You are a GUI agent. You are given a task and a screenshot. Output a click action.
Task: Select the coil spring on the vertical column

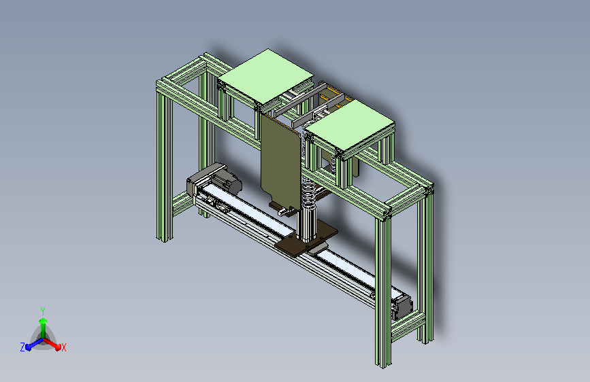tap(310, 192)
